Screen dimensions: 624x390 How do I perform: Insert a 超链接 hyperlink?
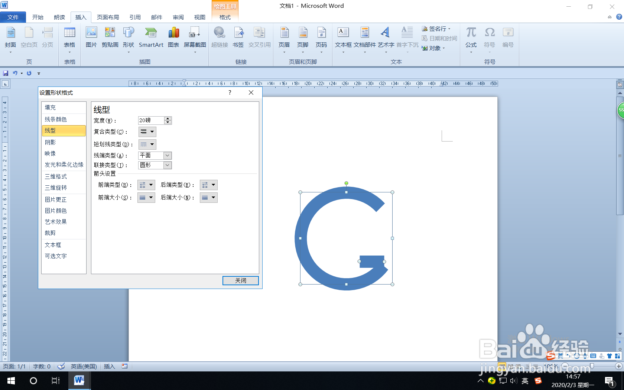pos(220,38)
